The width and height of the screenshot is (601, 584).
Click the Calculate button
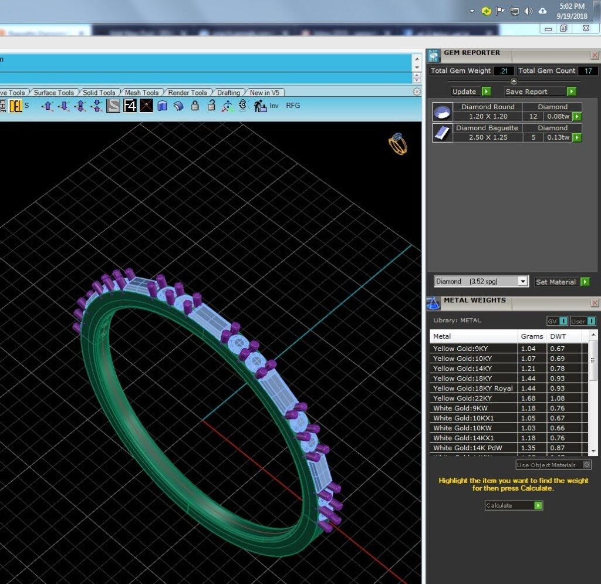pyautogui.click(x=514, y=506)
